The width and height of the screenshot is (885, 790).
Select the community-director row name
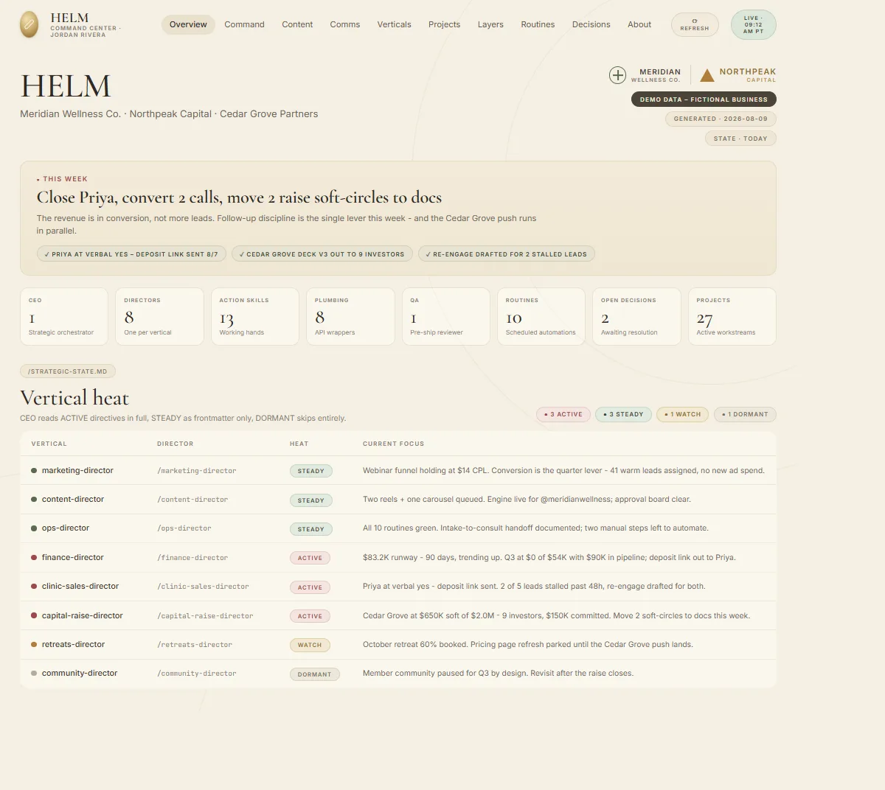coord(80,673)
